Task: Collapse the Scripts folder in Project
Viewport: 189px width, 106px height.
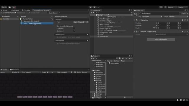Action: coord(93,80)
